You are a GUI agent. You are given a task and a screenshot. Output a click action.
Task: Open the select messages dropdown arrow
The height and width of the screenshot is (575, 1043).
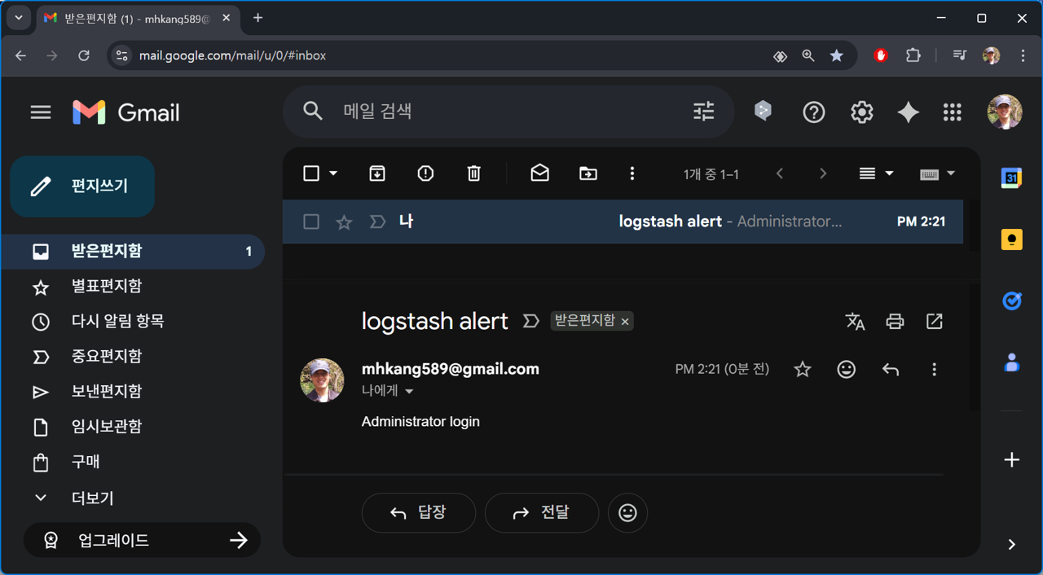334,173
